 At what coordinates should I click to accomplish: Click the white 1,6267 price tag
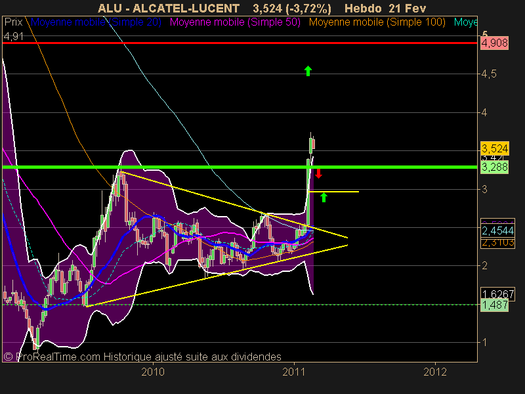(497, 294)
